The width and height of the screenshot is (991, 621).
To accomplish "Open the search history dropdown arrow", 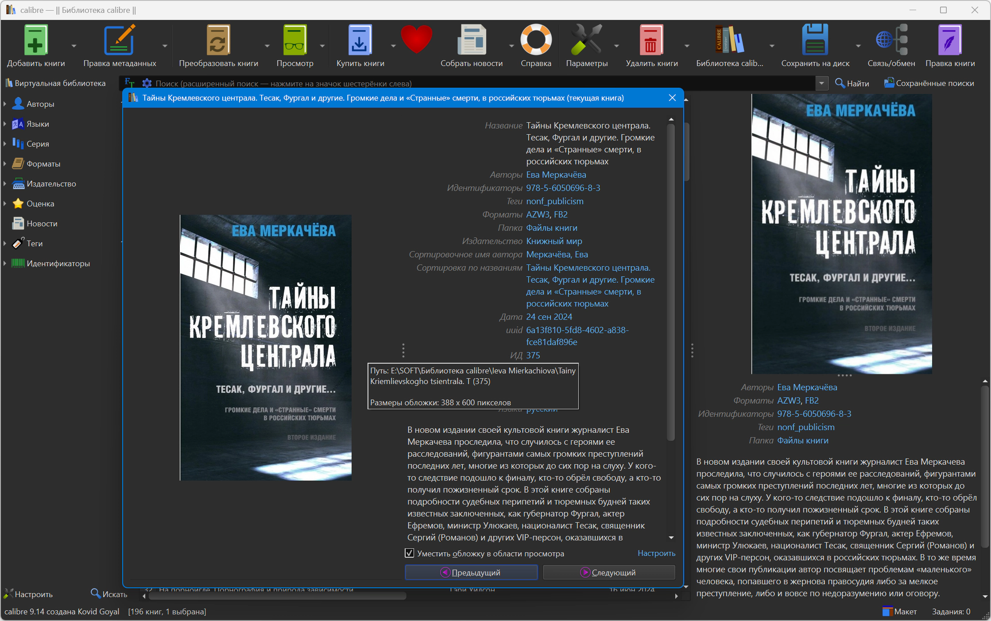I will pos(822,83).
